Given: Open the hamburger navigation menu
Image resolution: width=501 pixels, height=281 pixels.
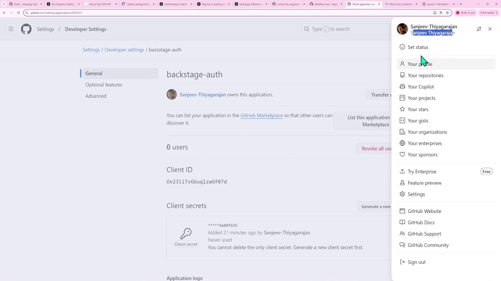Looking at the screenshot, I should [x=11, y=29].
